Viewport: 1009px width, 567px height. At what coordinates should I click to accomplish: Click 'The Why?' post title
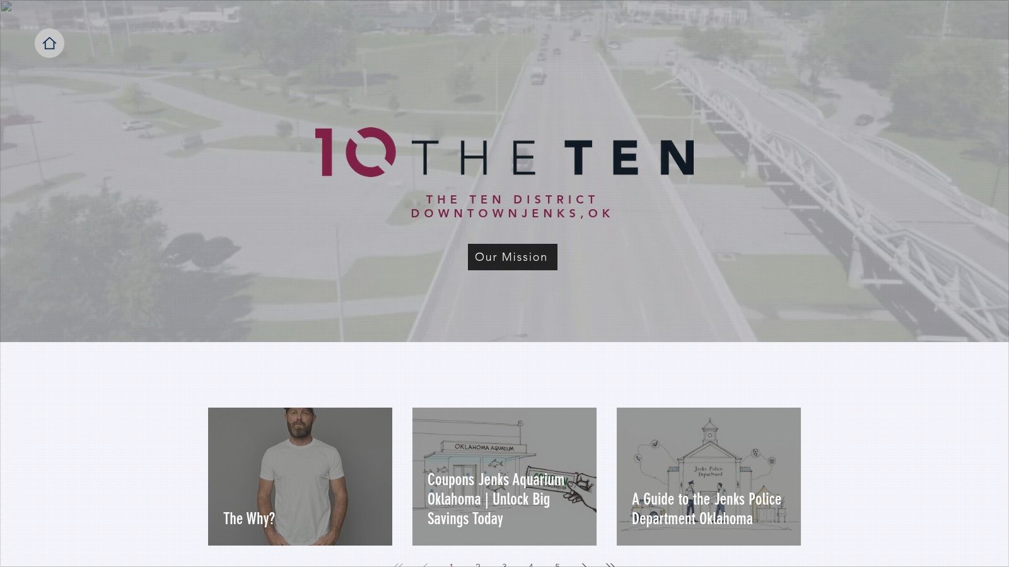(249, 518)
